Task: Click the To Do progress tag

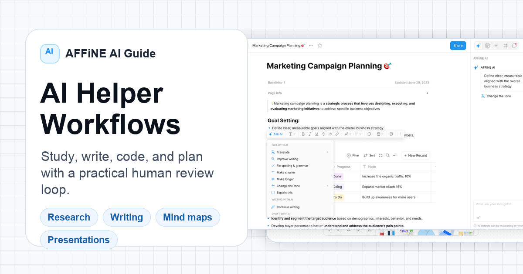Action: [x=338, y=197]
